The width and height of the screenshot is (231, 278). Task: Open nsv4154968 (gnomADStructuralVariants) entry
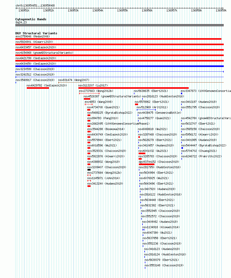44,53
